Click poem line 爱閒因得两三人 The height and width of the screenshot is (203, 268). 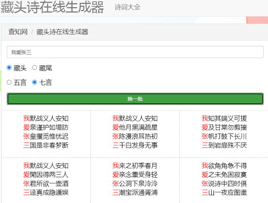coord(46,175)
